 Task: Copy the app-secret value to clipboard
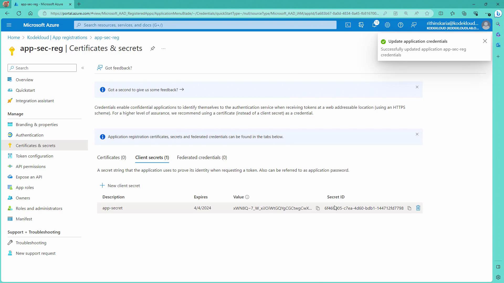coord(318,208)
